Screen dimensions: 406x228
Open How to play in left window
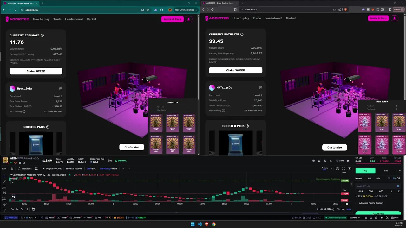click(x=41, y=19)
